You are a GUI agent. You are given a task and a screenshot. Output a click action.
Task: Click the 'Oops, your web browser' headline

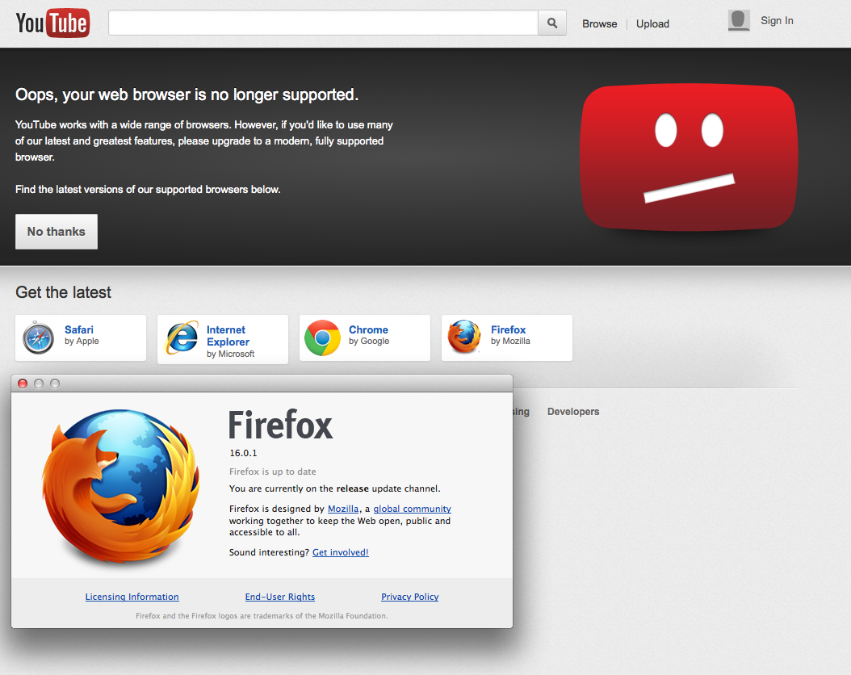187,95
